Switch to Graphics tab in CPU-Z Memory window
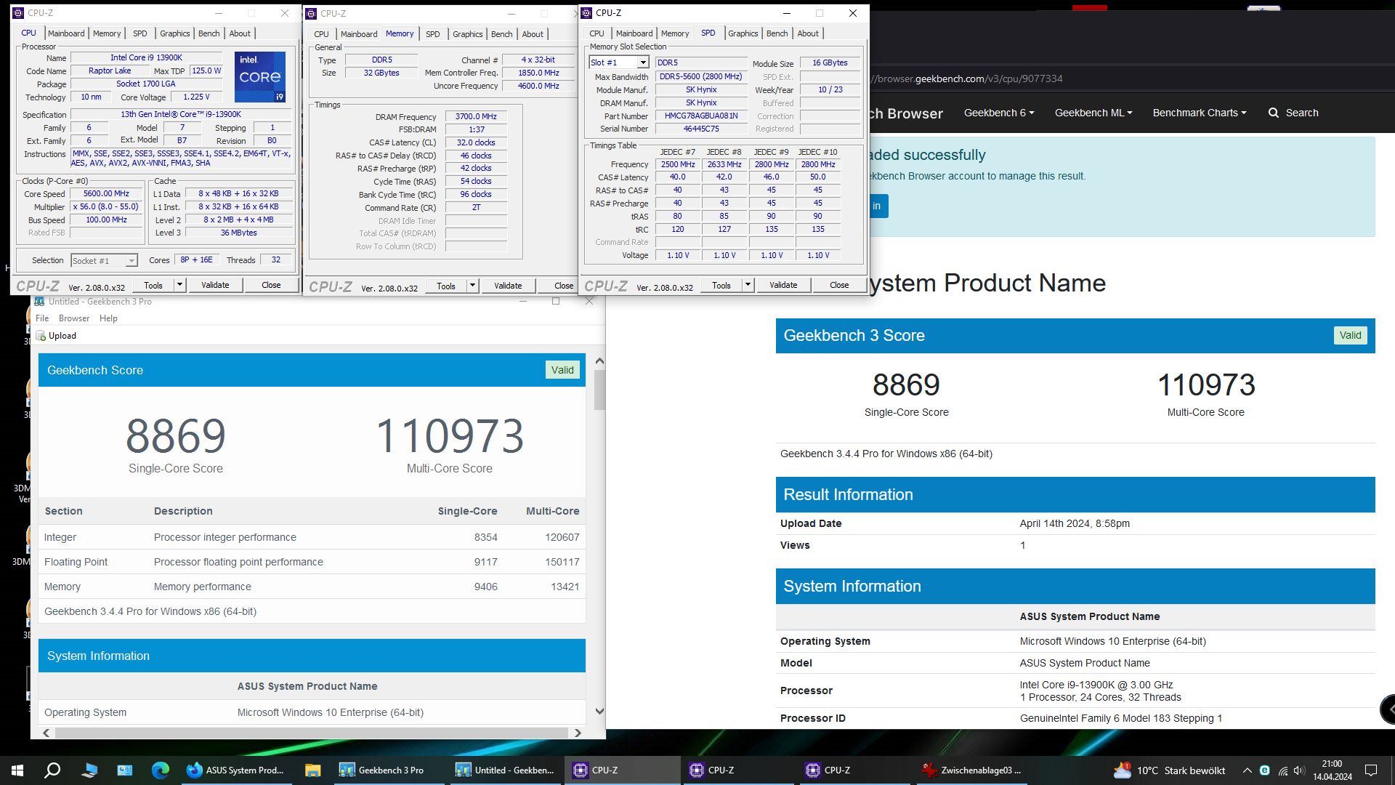 pos(467,34)
